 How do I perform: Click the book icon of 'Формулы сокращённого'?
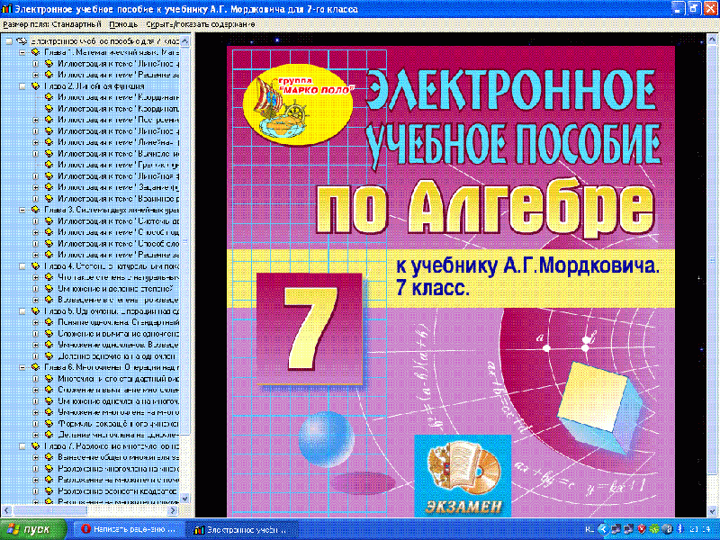[49, 423]
